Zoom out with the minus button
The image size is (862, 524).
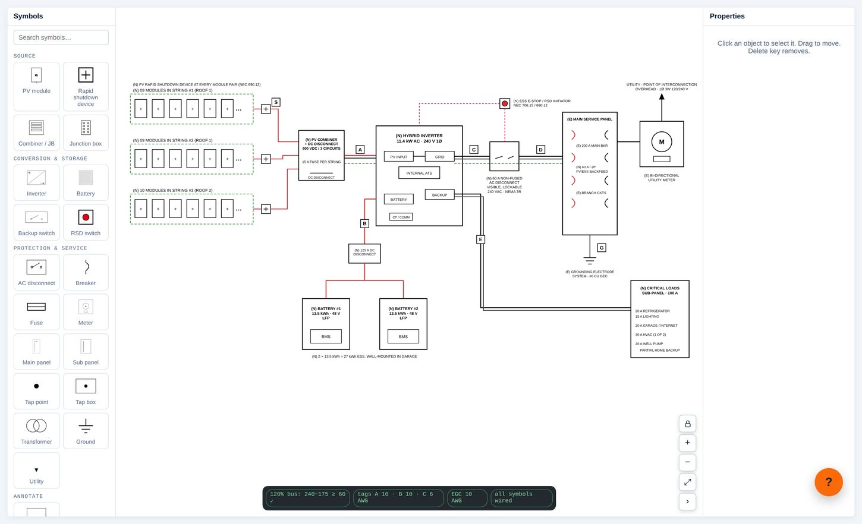687,462
